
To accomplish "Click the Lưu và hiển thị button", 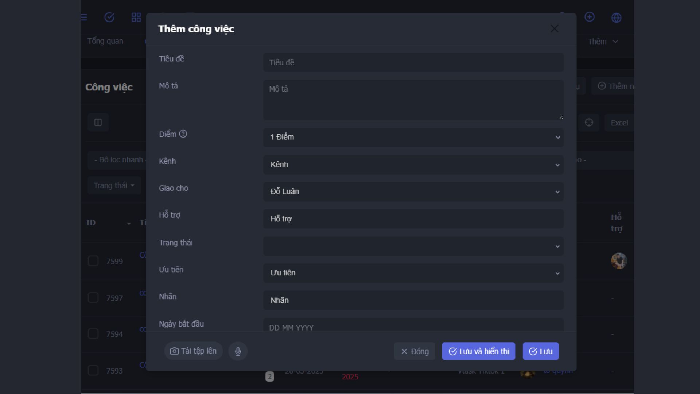I will pyautogui.click(x=478, y=351).
